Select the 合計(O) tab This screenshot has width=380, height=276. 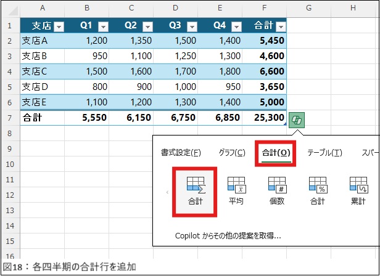point(276,152)
